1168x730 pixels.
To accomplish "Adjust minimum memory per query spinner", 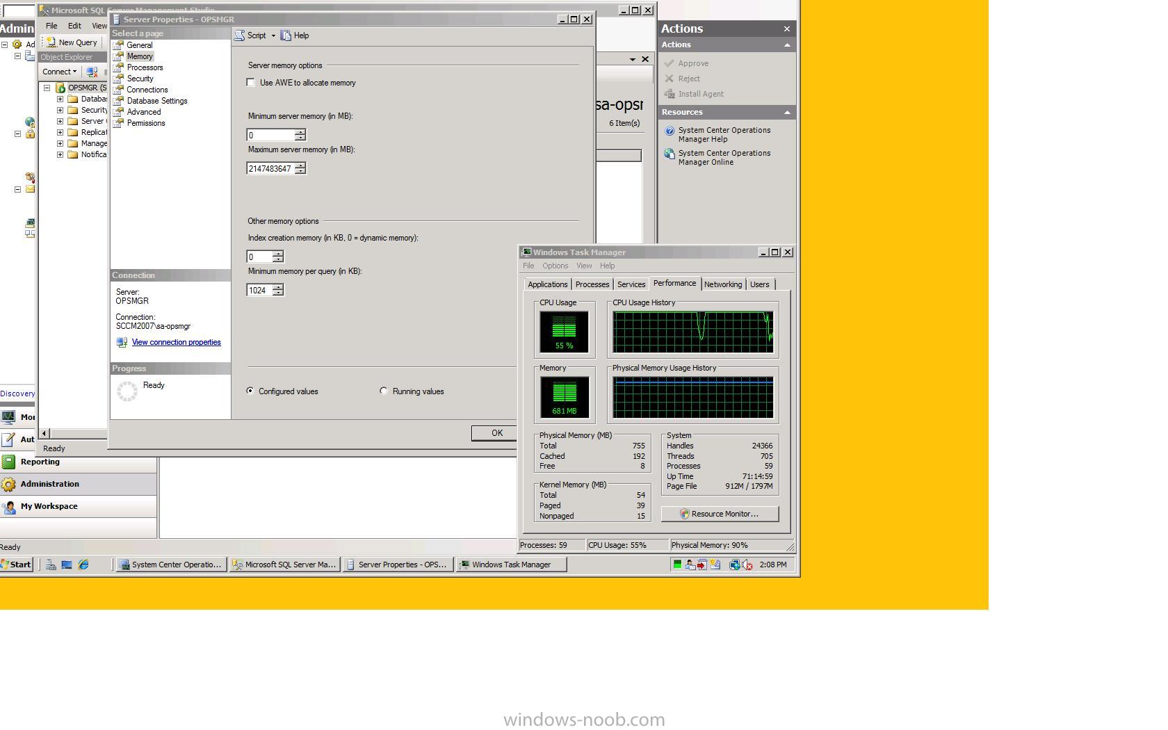I will click(278, 290).
